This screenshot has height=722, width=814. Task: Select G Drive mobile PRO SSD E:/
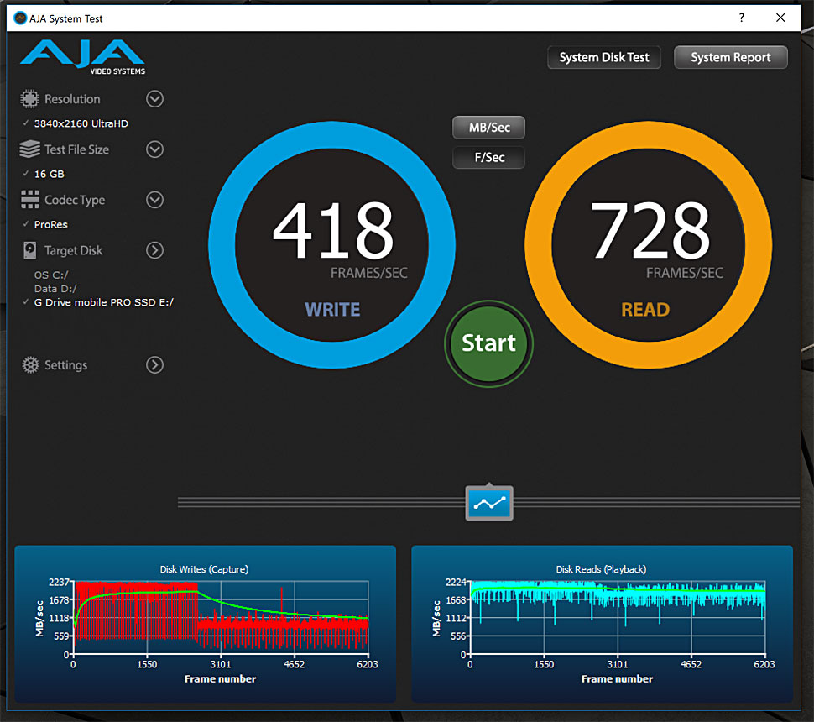[104, 302]
